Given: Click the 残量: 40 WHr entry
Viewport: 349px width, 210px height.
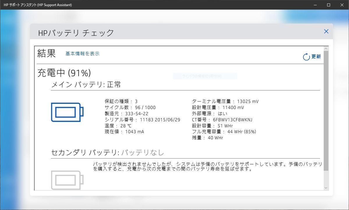Looking at the screenshot, I should pyautogui.click(x=208, y=138).
